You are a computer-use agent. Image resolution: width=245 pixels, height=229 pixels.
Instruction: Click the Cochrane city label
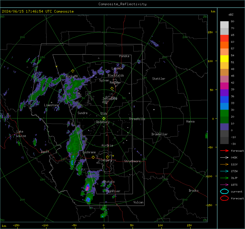[89, 152]
